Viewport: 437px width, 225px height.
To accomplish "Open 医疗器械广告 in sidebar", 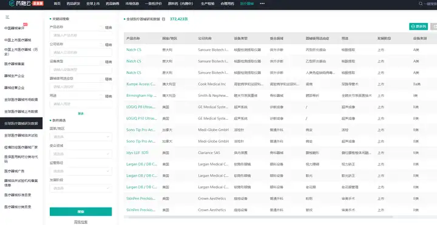I will 15,171.
